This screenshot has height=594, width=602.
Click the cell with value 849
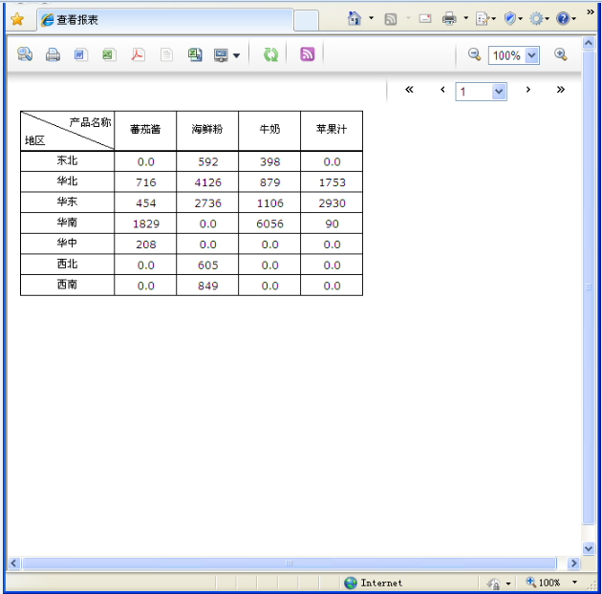pos(207,286)
